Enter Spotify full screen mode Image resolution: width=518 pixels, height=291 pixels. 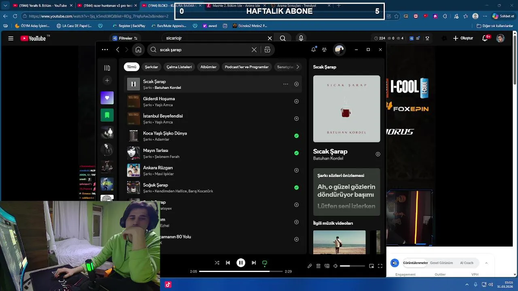tap(380, 266)
